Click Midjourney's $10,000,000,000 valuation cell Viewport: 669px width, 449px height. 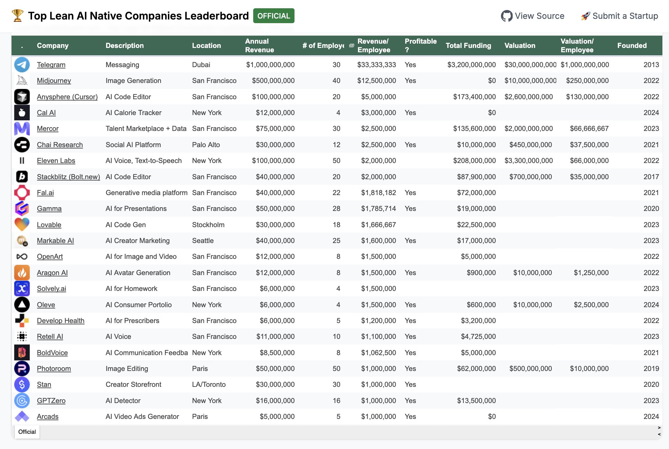pyautogui.click(x=530, y=81)
